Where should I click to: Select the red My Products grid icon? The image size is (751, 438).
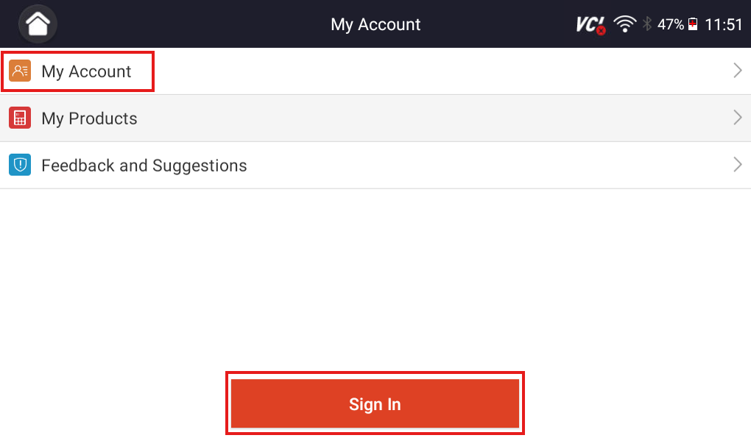point(20,118)
